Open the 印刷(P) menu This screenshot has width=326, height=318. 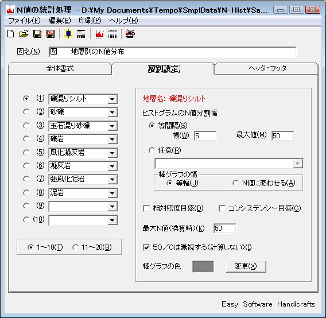(x=90, y=21)
